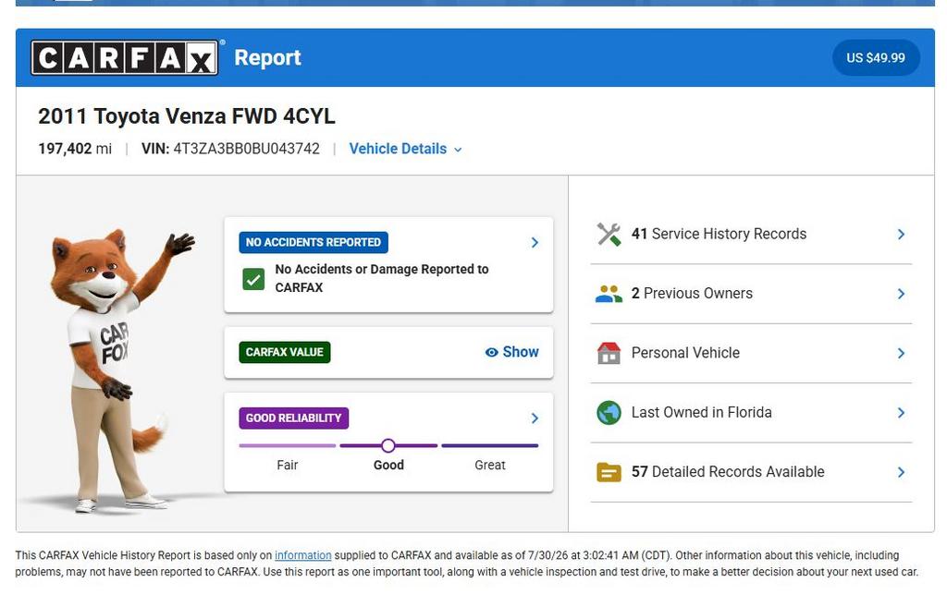Click the yellow detailed records icon

pos(609,472)
